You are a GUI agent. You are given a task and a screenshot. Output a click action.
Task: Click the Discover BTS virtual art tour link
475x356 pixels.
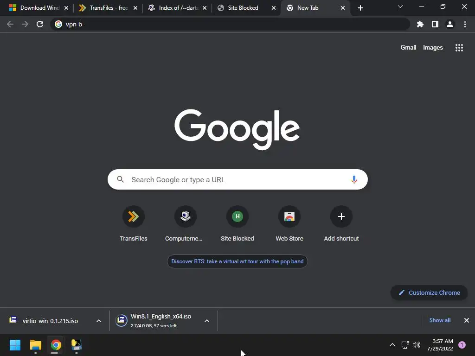tap(237, 261)
